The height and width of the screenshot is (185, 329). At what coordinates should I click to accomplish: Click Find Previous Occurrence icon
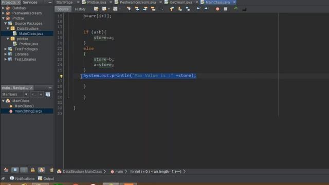[137, 9]
